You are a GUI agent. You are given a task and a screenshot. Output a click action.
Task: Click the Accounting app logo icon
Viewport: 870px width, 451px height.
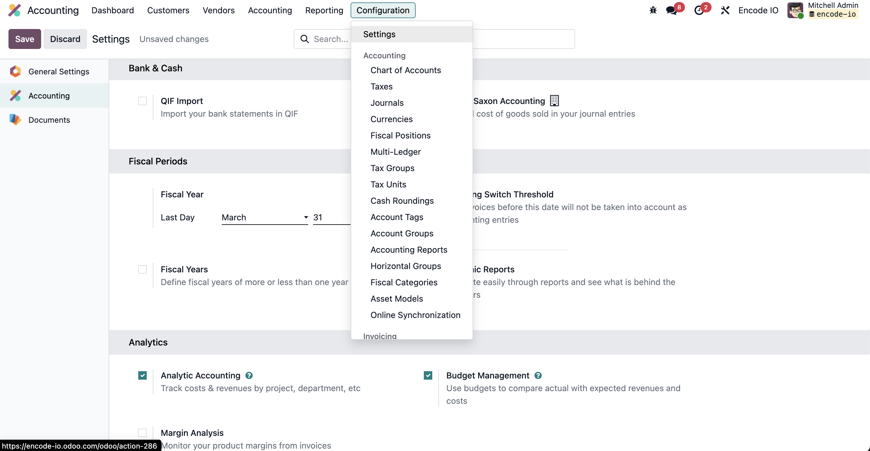point(15,10)
